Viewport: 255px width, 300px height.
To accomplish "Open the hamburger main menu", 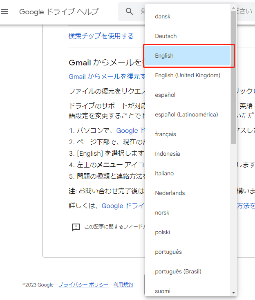I will 5,11.
